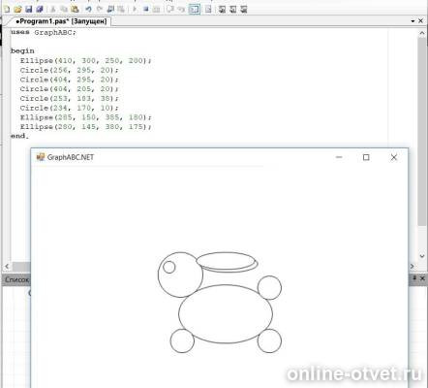
Task: Open the editor tab list dropdown arrow
Action: (x=413, y=21)
